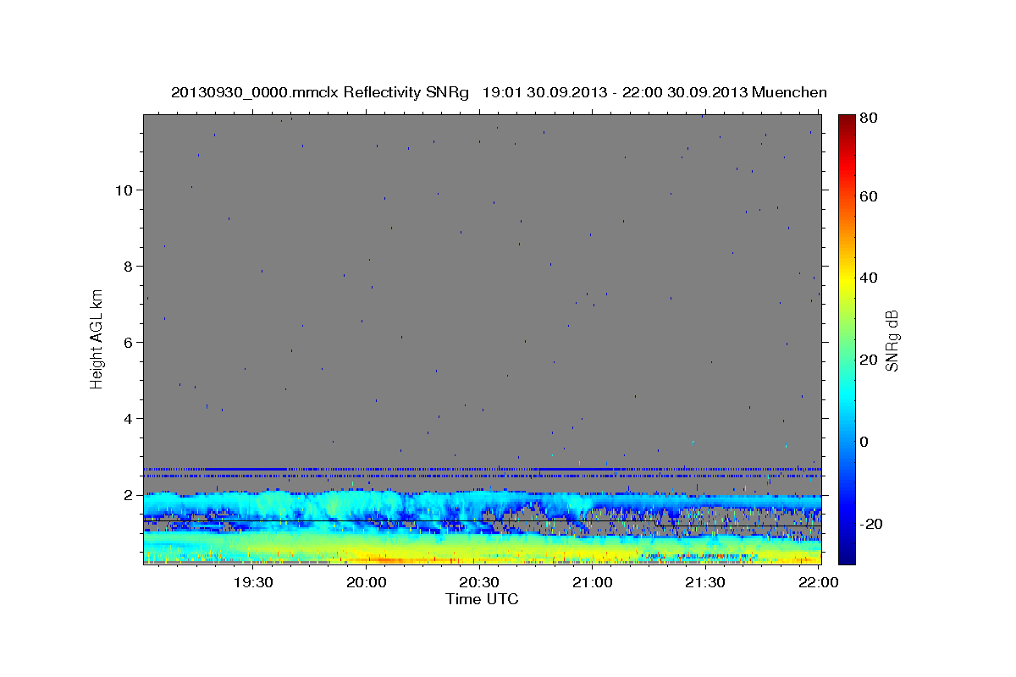Click the dark blue horizontal band above 2 km
The width and height of the screenshot is (1016, 677).
482,469
